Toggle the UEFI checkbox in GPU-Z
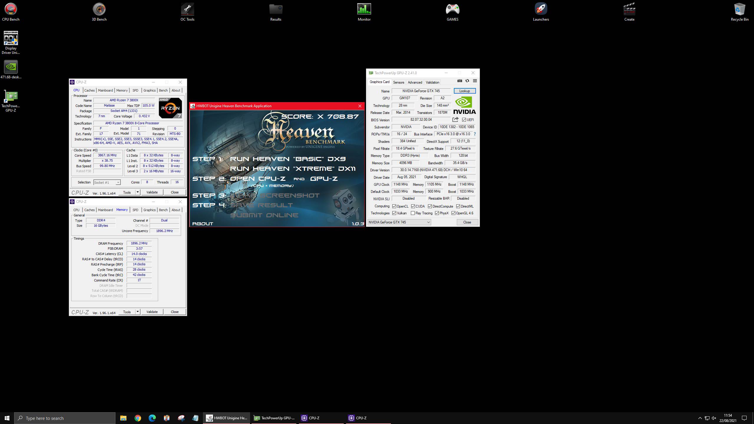The image size is (754, 424). click(464, 120)
